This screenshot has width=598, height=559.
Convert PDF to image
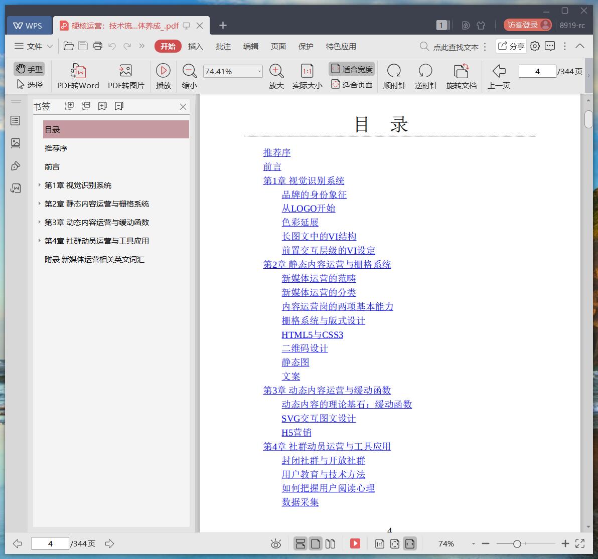(x=126, y=76)
